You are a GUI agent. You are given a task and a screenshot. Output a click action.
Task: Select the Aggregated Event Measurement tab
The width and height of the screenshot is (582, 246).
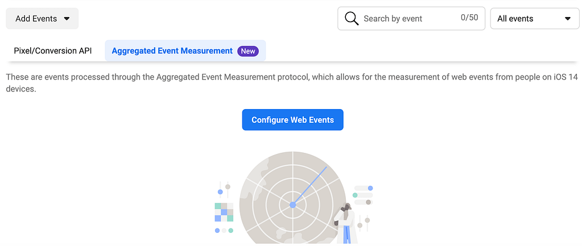(185, 51)
